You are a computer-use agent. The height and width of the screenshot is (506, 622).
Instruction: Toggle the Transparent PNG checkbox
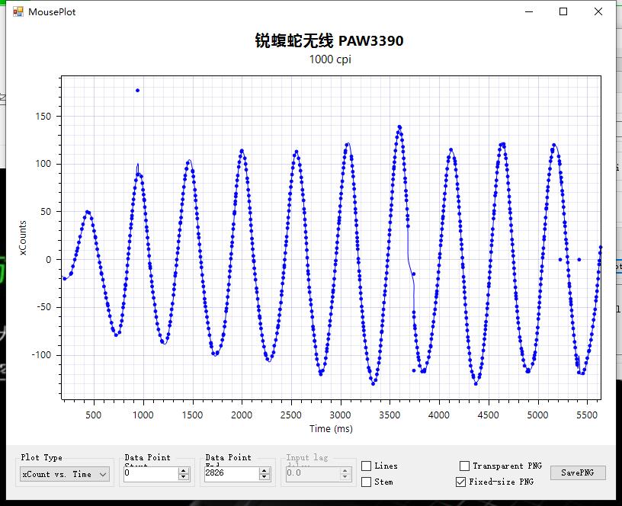(464, 466)
